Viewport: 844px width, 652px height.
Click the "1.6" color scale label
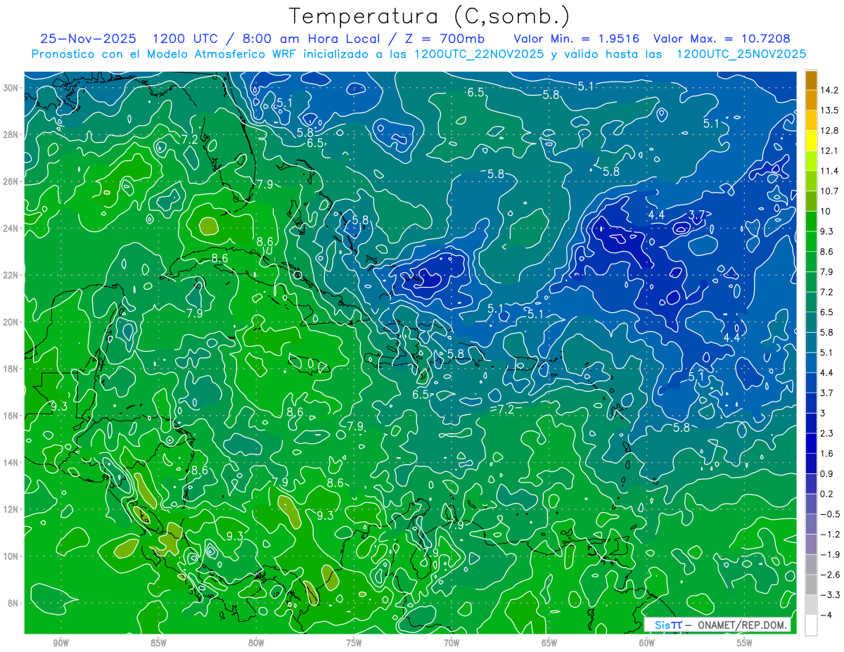coord(826,454)
